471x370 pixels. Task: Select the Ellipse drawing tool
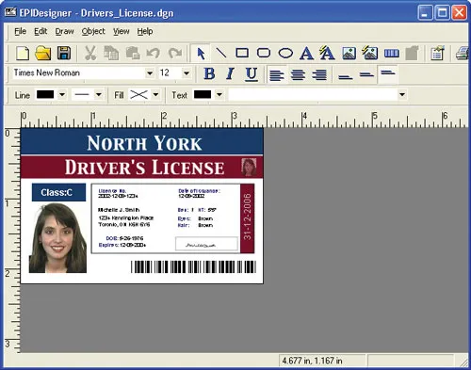[285, 53]
